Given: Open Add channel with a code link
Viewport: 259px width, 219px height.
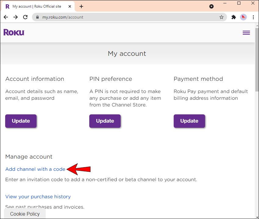Looking at the screenshot, I should tap(35, 169).
